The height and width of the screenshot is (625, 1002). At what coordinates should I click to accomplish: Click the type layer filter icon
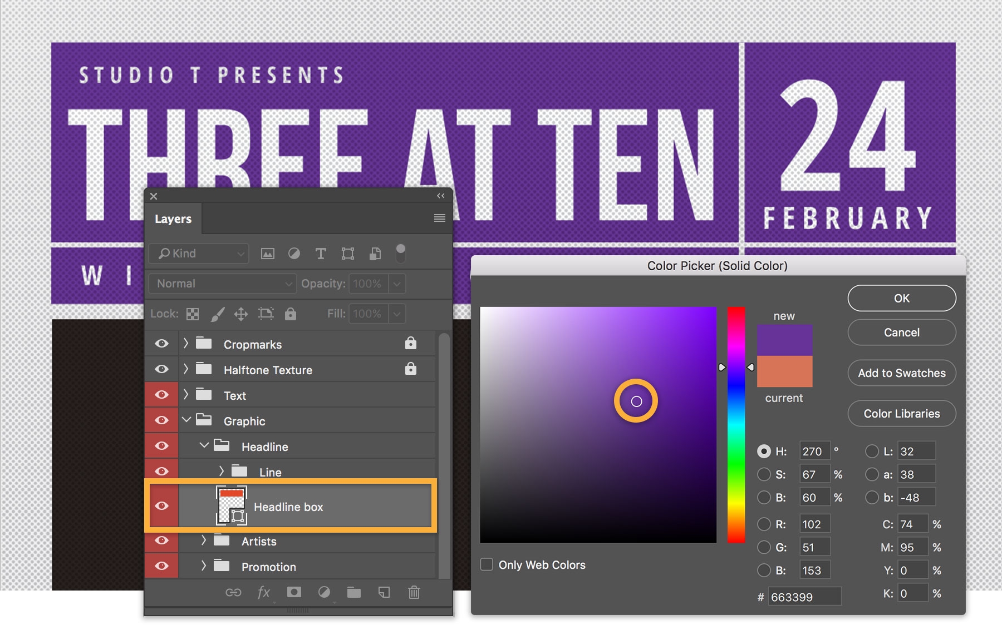tap(321, 254)
